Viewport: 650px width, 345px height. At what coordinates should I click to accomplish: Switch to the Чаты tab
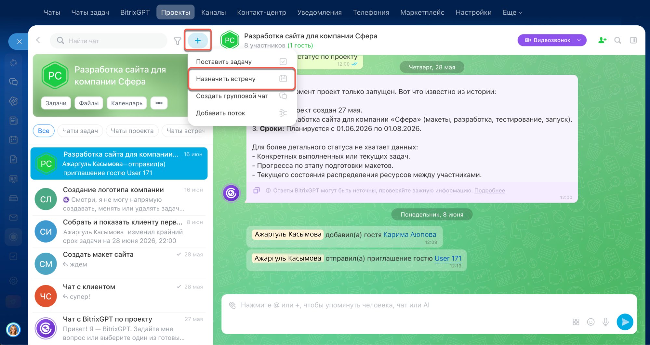(52, 12)
